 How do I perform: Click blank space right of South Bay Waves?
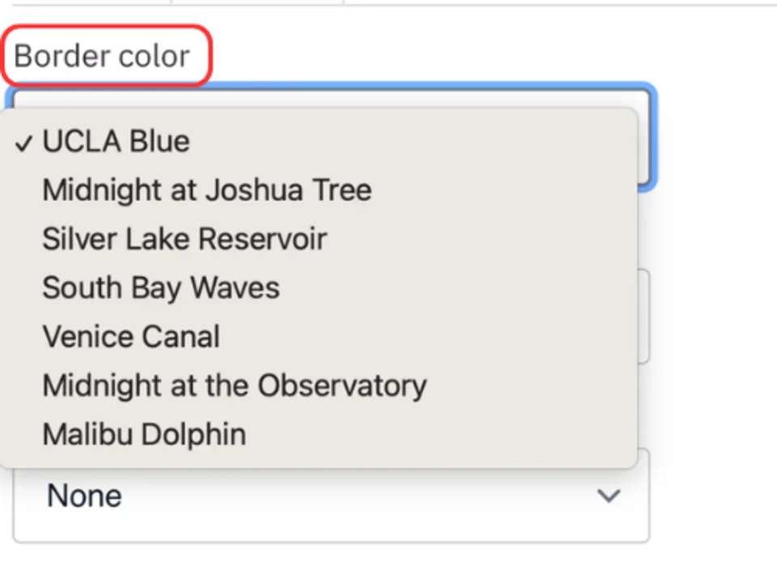coord(453,288)
